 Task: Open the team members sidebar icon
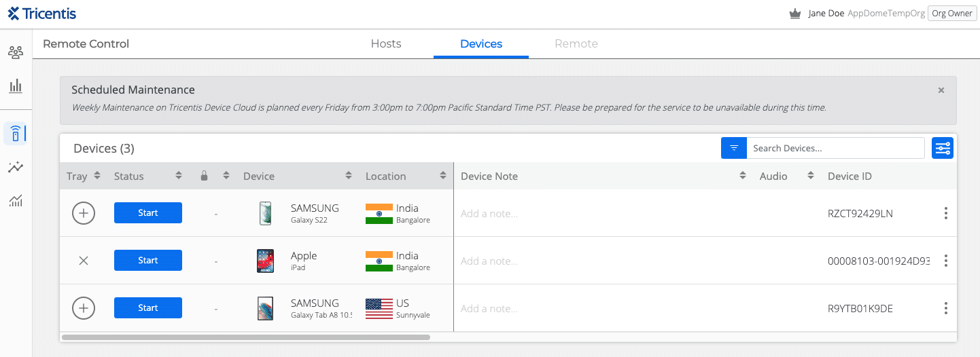(x=16, y=52)
